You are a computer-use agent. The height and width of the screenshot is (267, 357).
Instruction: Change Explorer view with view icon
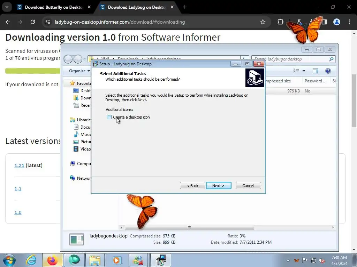(296, 71)
